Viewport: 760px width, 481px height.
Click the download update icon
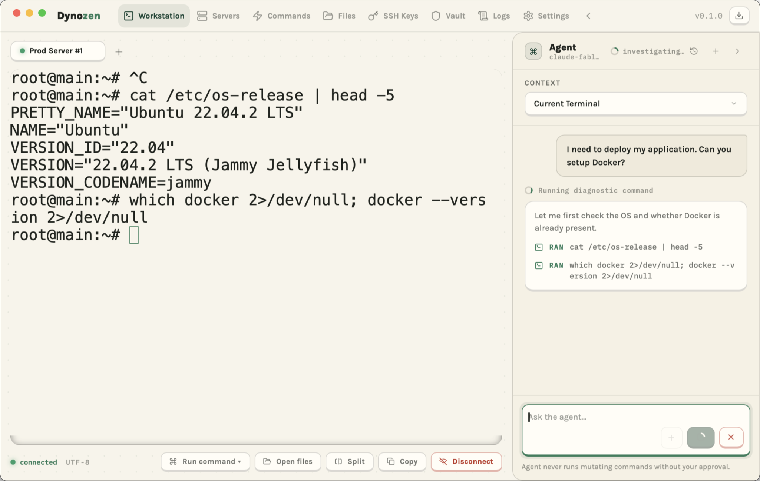(739, 16)
